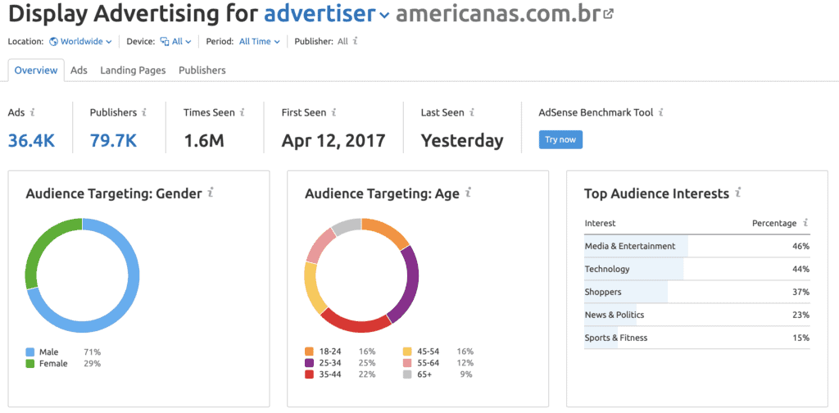Click the Sports & Fitness interest row
Image resolution: width=839 pixels, height=413 pixels.
(696, 338)
